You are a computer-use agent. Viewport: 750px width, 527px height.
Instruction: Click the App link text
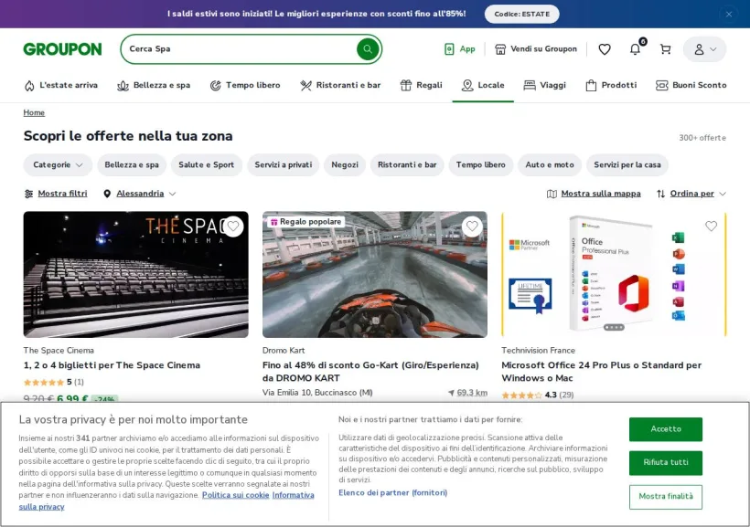point(467,48)
